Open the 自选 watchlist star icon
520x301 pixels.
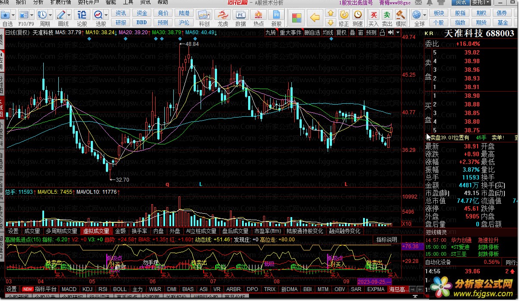(6, 15)
